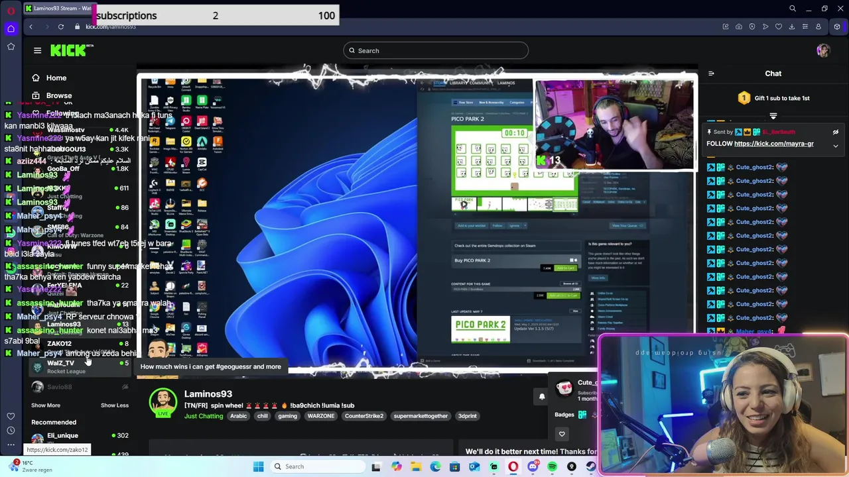Click the browser address bar URL
The image size is (849, 477).
click(x=111, y=26)
